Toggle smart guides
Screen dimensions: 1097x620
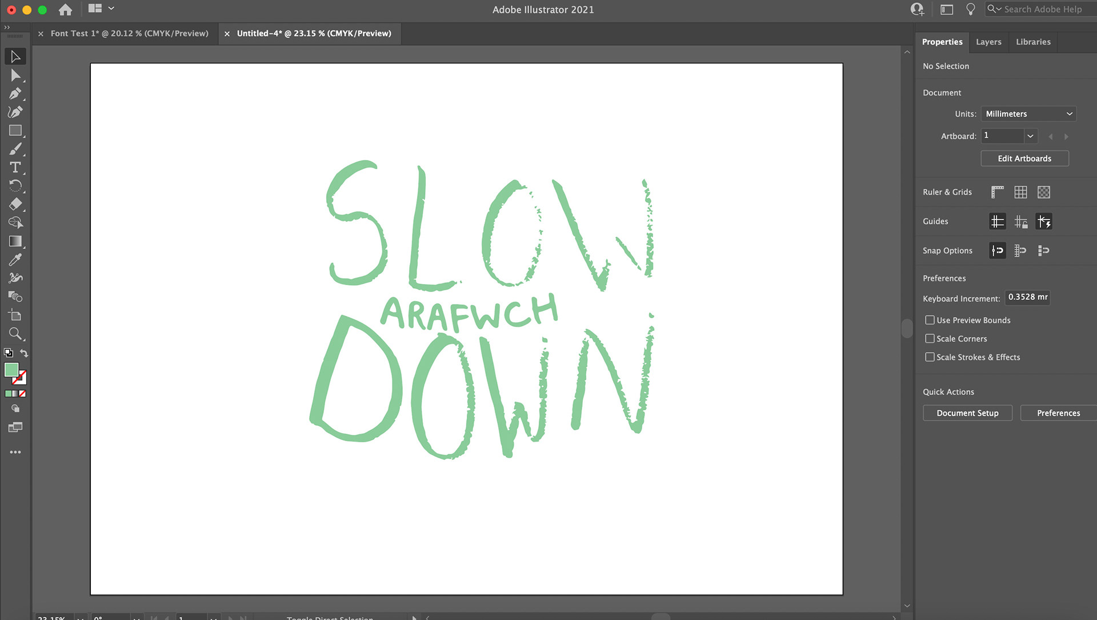[1044, 221]
